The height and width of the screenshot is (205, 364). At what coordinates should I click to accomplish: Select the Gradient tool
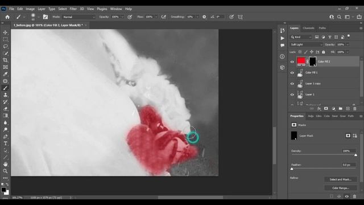pos(5,116)
